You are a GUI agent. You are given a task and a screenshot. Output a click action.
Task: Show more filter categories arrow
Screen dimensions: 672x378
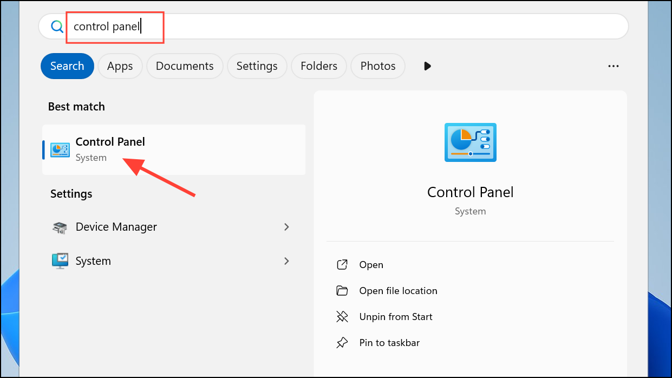(427, 66)
